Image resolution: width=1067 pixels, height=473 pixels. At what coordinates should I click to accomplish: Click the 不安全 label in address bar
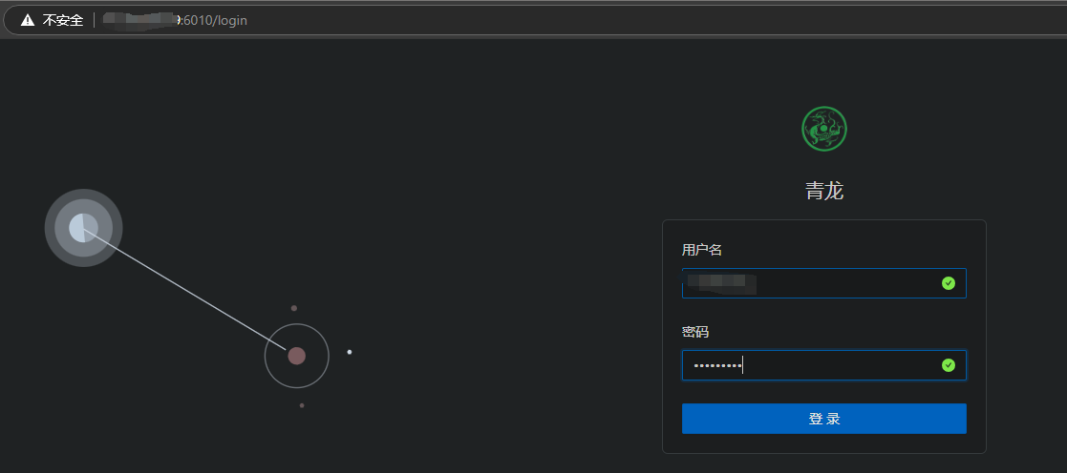[x=63, y=20]
